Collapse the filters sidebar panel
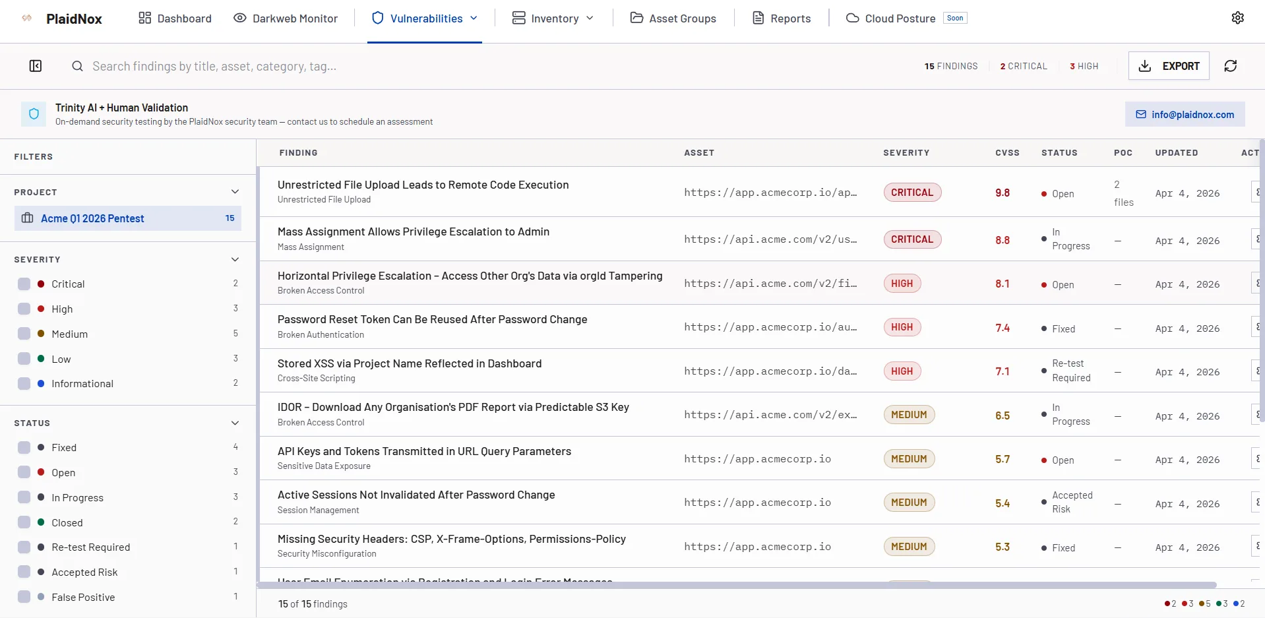This screenshot has width=1265, height=618. (x=36, y=66)
